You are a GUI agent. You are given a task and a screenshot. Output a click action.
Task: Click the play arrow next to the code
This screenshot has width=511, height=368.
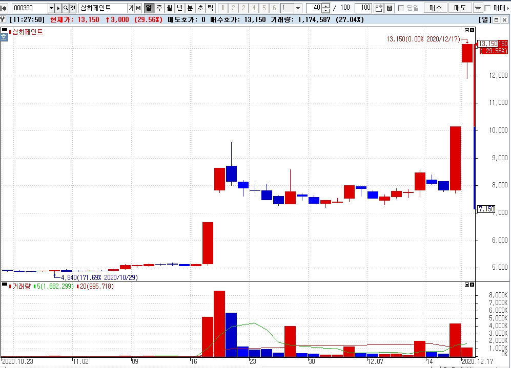[58, 8]
